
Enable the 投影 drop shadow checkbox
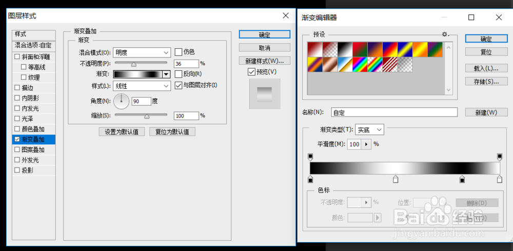pyautogui.click(x=17, y=170)
